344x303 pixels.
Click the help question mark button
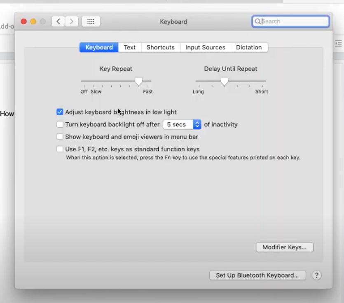pos(316,275)
